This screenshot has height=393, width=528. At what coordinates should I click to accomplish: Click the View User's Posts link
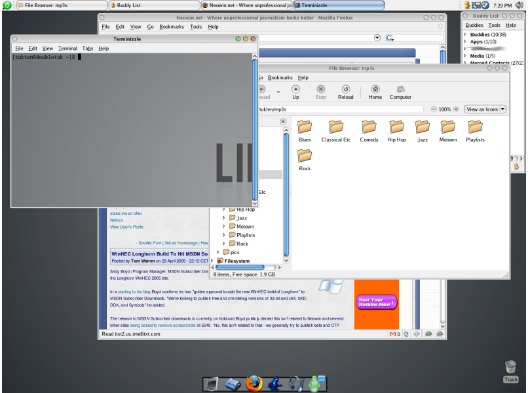tap(126, 227)
